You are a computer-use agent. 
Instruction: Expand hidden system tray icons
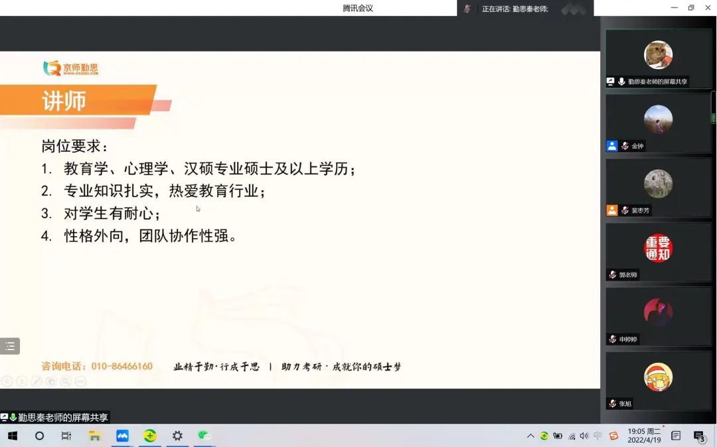[530, 436]
